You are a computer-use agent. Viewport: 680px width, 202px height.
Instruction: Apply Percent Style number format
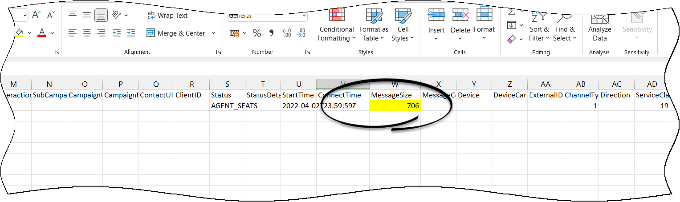[257, 33]
